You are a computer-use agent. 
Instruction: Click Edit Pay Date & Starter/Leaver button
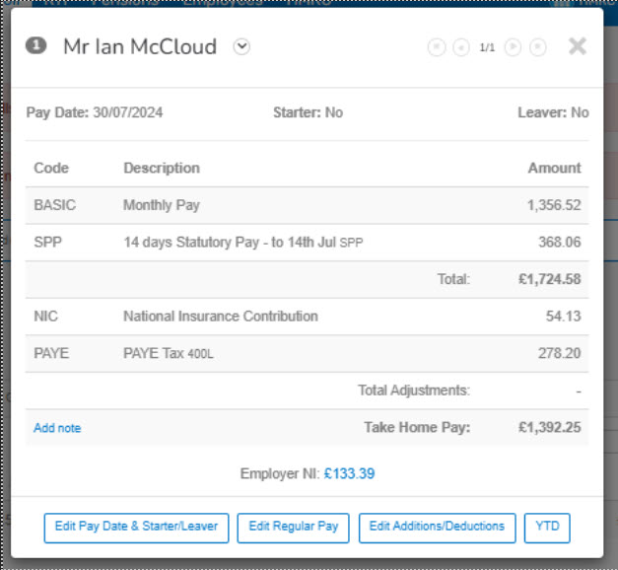pyautogui.click(x=136, y=527)
